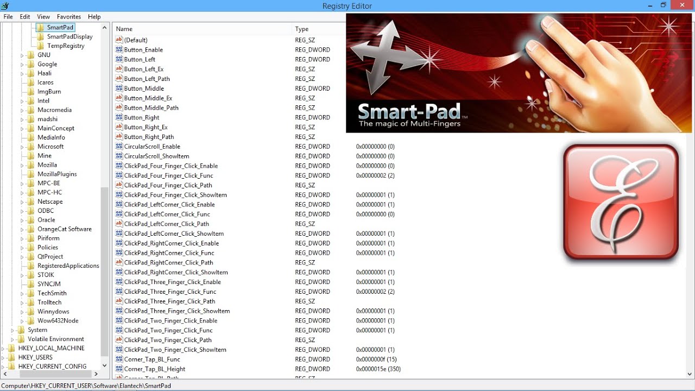This screenshot has width=695, height=391.
Task: Select the Wow6432Node key
Action: pyautogui.click(x=58, y=321)
